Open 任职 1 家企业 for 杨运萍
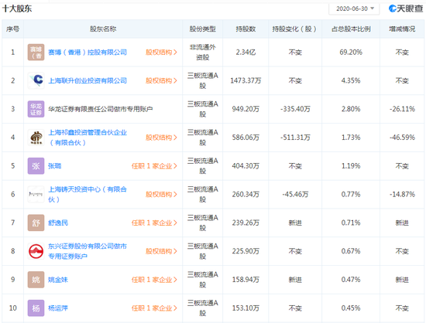This screenshot has height=323, width=426. (154, 308)
